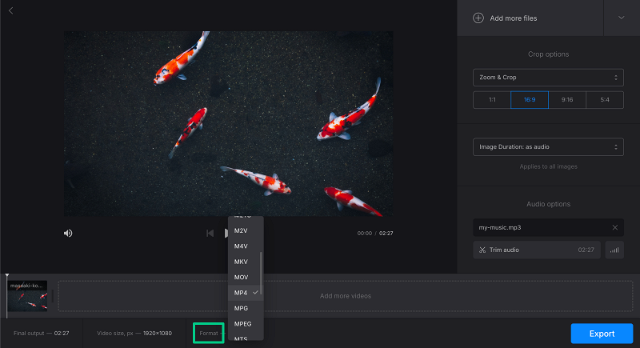
Task: Click the plus icon for Add more files
Action: [x=478, y=18]
